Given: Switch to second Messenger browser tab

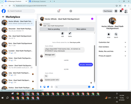Looking at the screenshot, I should tap(40, 1).
